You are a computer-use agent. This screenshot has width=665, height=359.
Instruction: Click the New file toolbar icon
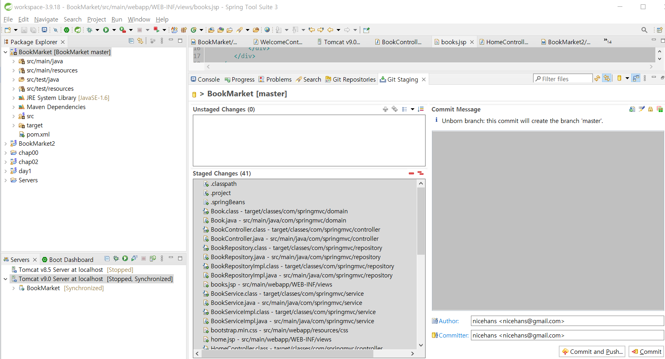click(x=7, y=30)
